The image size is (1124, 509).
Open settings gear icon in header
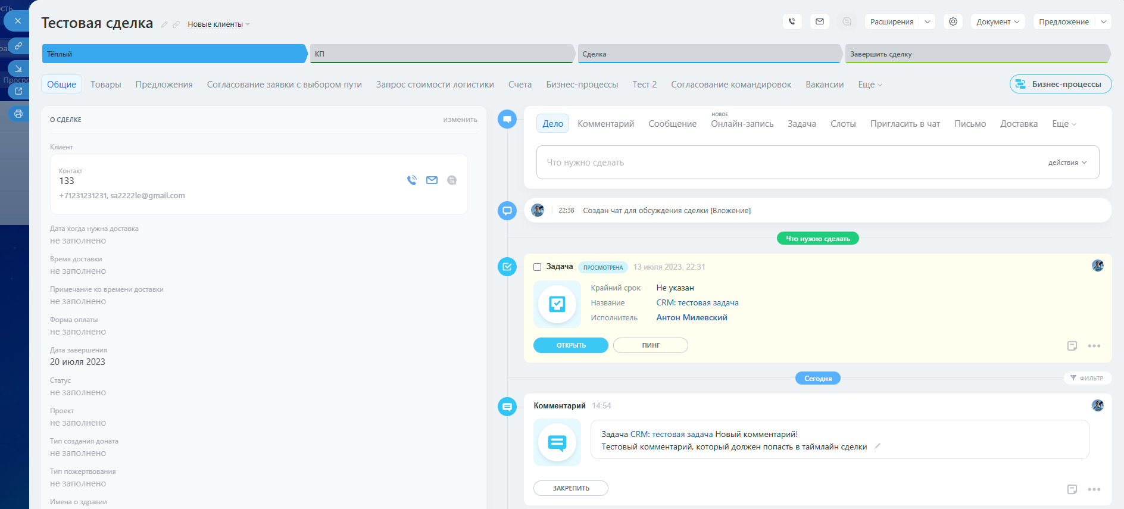(x=953, y=21)
